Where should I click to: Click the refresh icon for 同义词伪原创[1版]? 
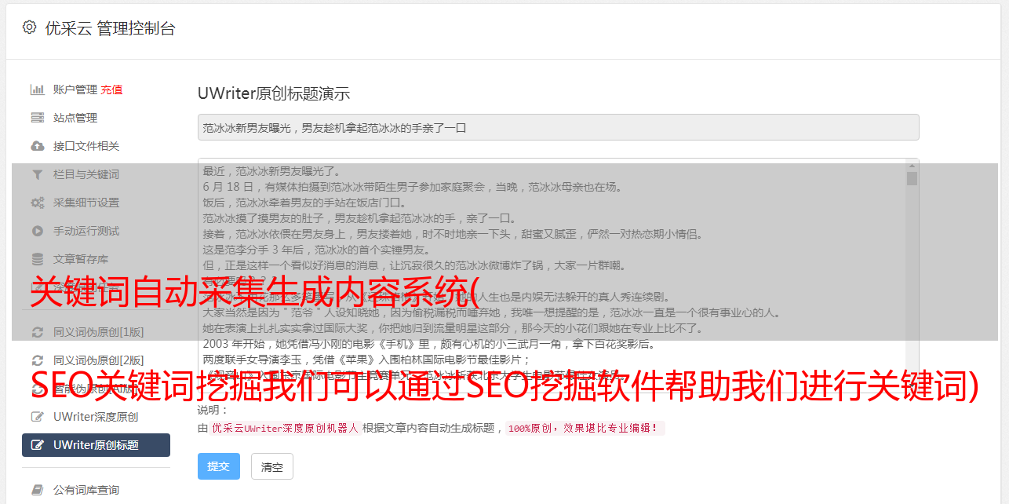click(37, 332)
